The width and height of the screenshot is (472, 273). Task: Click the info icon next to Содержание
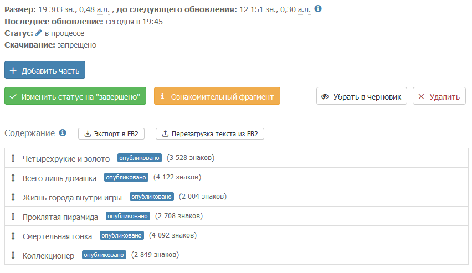tap(63, 133)
